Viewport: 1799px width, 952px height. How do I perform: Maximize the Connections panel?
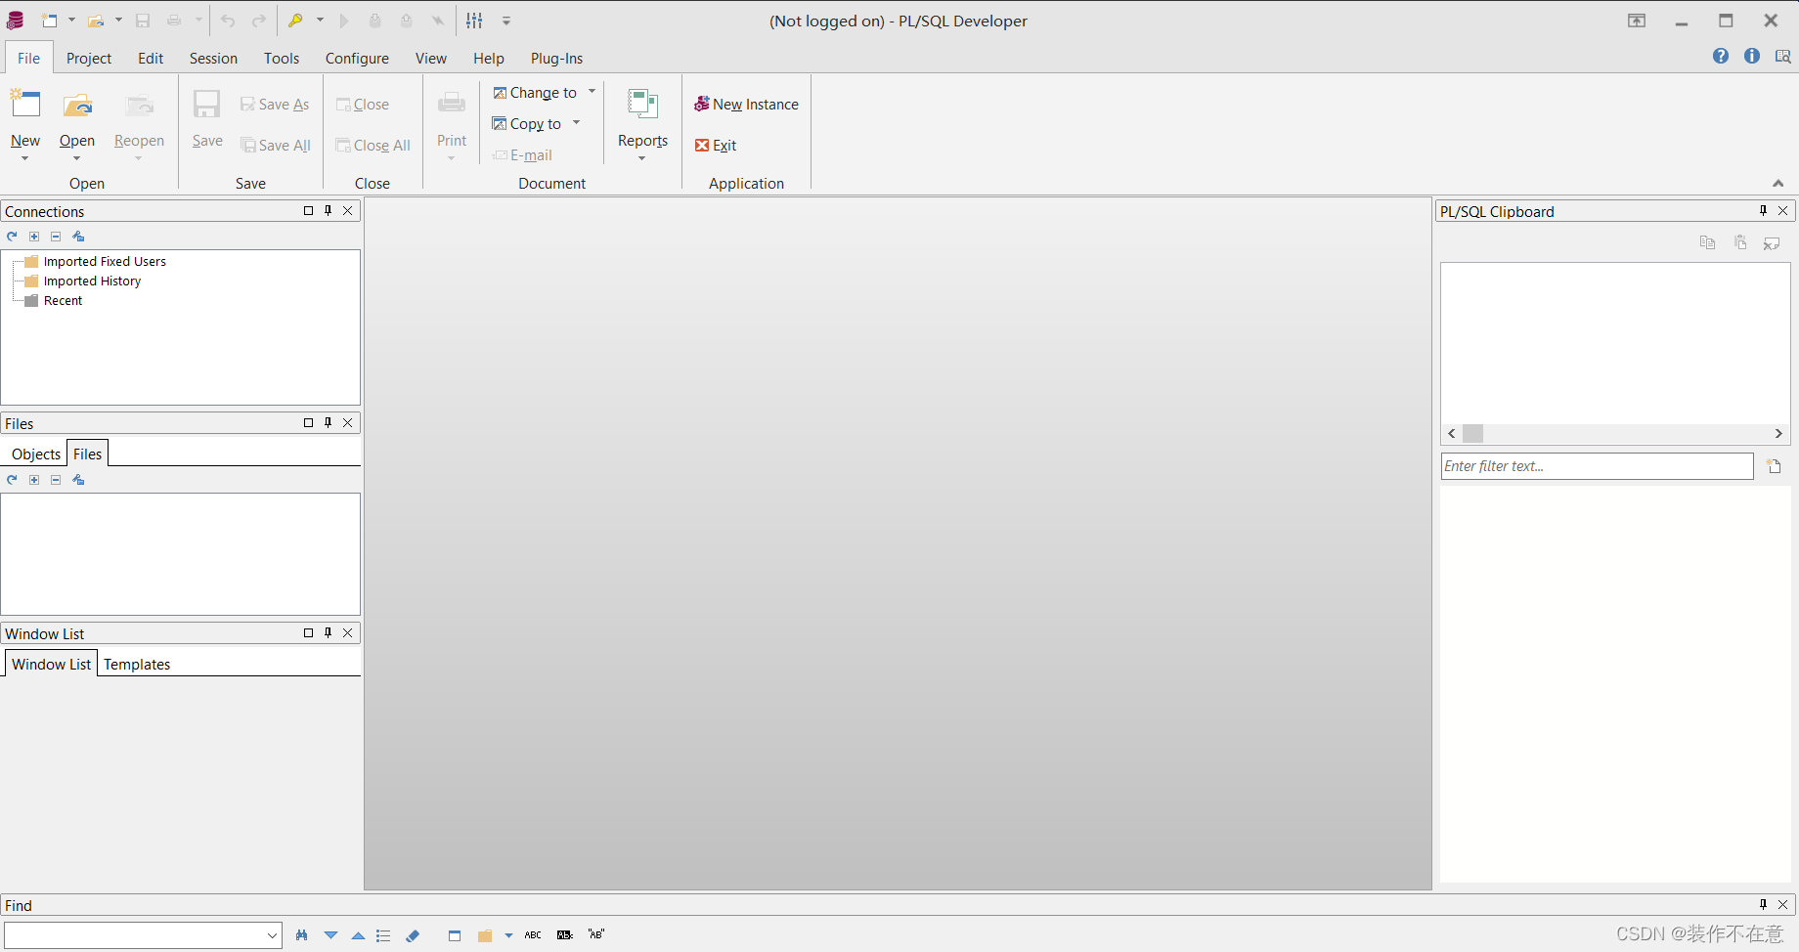pyautogui.click(x=308, y=210)
